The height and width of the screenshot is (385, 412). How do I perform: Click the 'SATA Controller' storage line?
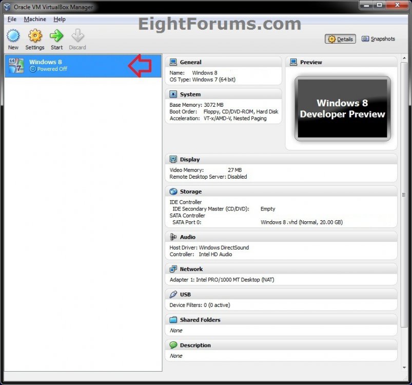pyautogui.click(x=187, y=216)
